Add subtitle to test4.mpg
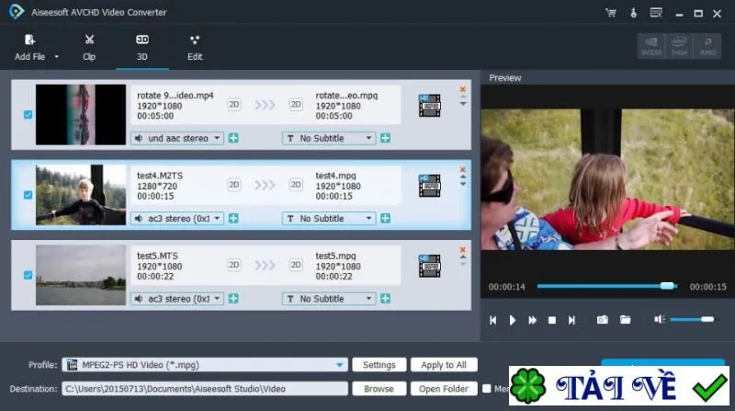The image size is (735, 411). coord(385,218)
